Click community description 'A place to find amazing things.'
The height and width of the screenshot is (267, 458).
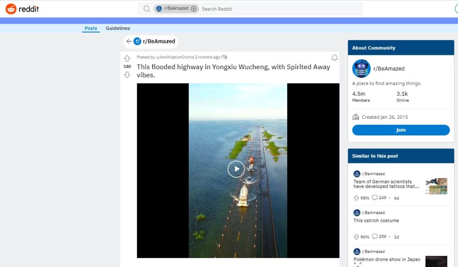click(387, 83)
